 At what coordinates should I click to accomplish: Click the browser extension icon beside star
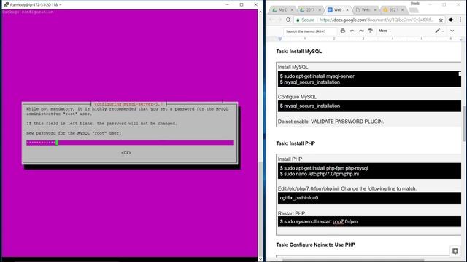(451, 20)
